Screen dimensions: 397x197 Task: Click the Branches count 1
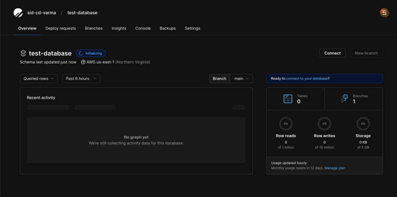[x=354, y=101]
